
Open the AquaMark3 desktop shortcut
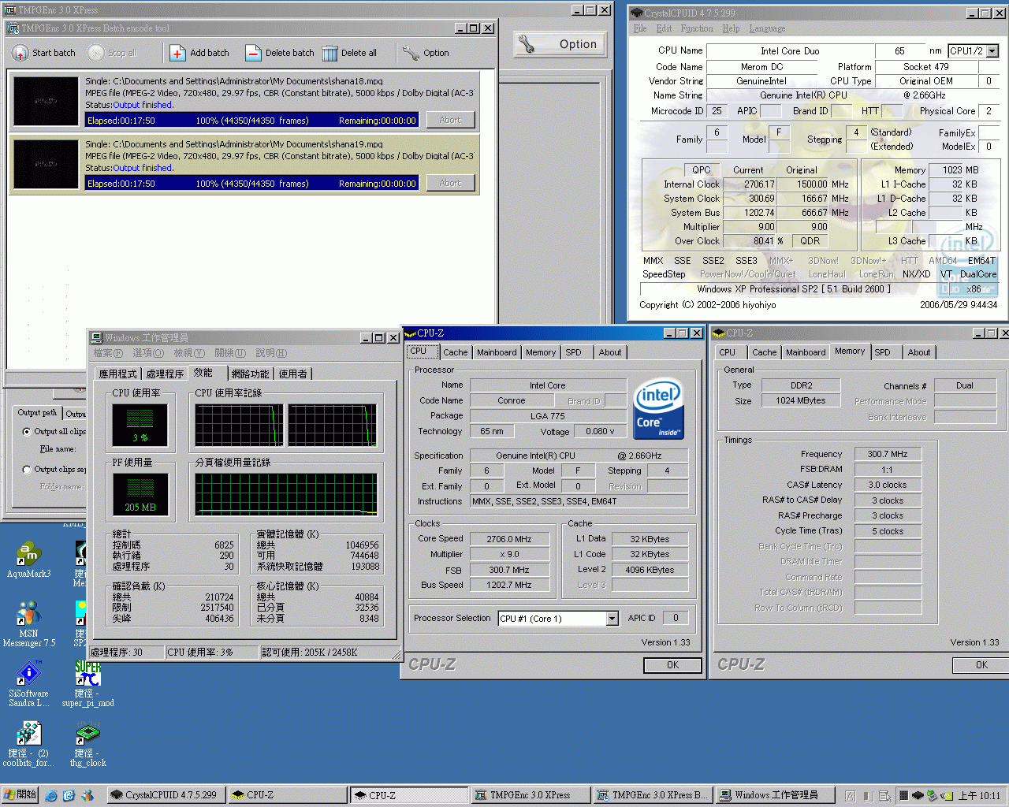28,554
